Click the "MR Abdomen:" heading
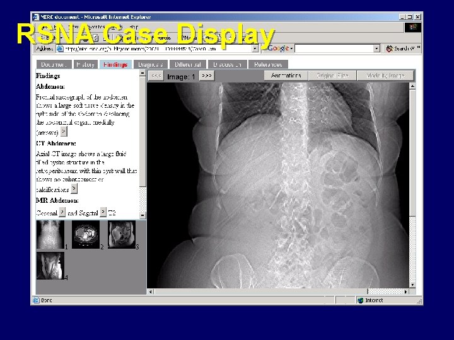 (x=57, y=200)
